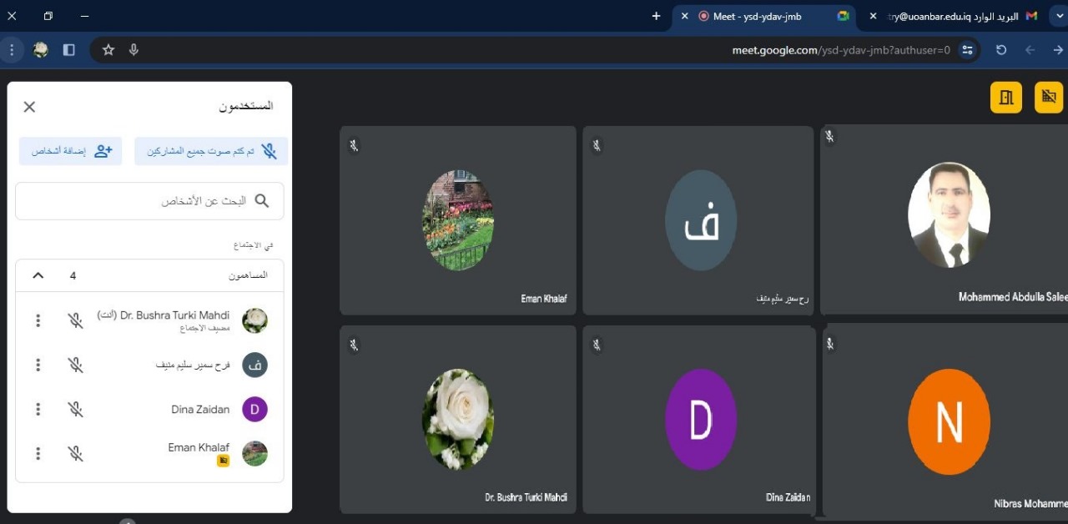Click Eman Khalaf's yellow presentation badge
Image resolution: width=1068 pixels, height=524 pixels.
(223, 461)
